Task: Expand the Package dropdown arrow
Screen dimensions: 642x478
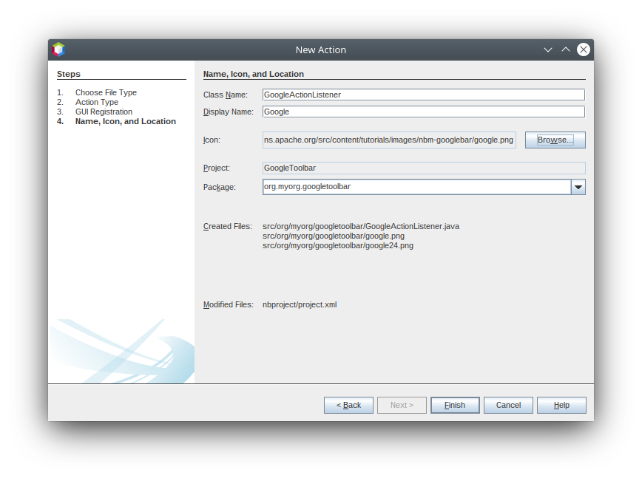Action: 578,187
